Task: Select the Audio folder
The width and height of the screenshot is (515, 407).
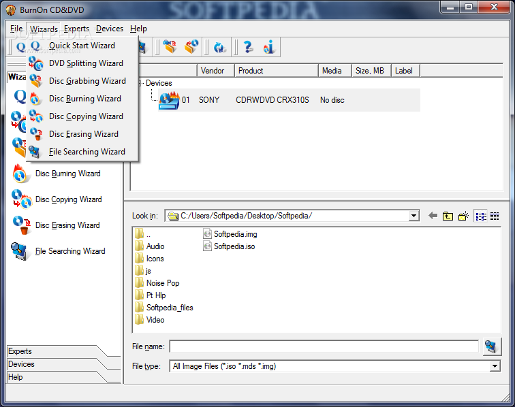Action: 149,246
